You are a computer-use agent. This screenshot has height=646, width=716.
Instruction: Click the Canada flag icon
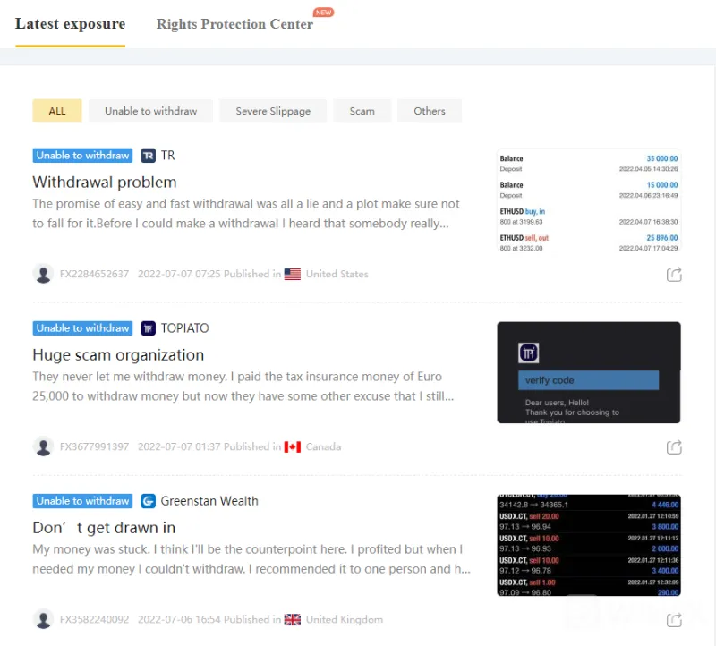pos(293,446)
